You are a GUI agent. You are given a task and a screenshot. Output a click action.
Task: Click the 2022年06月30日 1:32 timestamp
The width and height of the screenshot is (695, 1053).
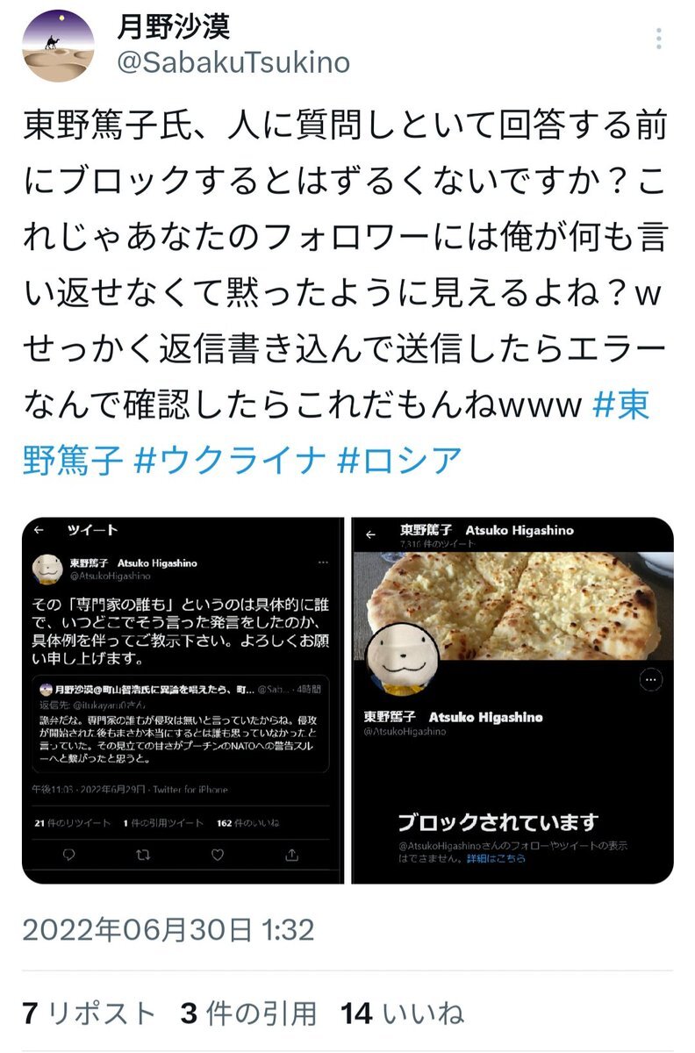168,930
